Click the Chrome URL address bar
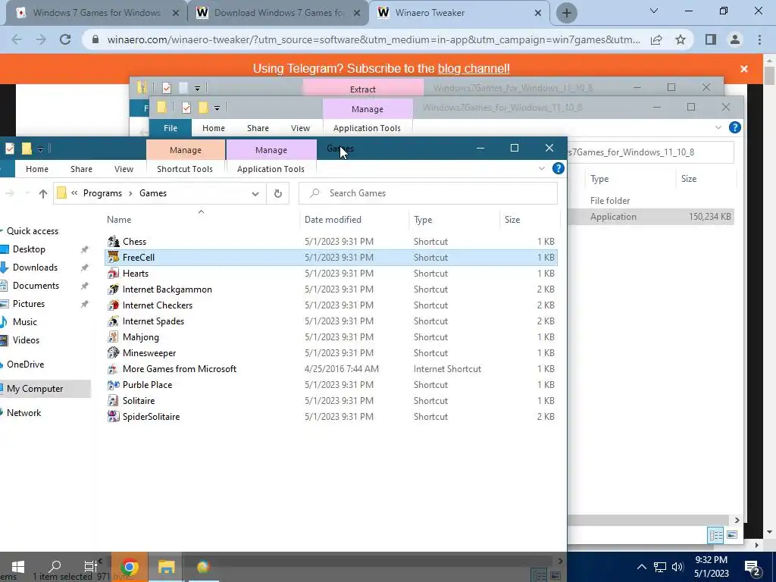Screen dimensions: 776x582 [x=372, y=39]
